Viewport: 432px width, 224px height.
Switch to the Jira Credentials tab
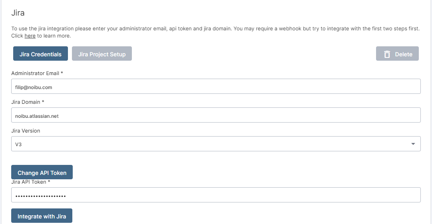point(40,54)
